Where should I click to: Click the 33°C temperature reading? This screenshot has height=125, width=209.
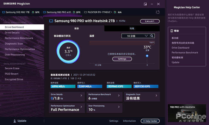point(147,47)
